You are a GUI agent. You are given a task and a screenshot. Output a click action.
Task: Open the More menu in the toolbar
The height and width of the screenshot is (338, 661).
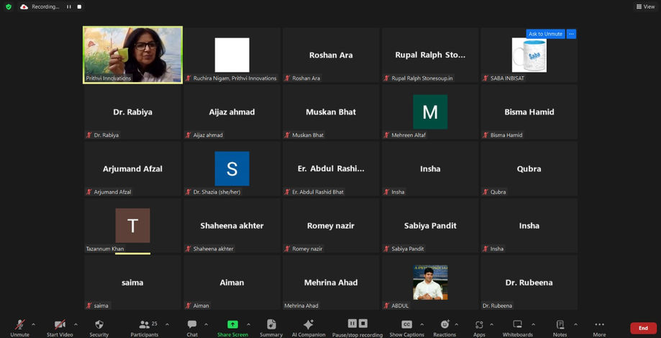(599, 326)
